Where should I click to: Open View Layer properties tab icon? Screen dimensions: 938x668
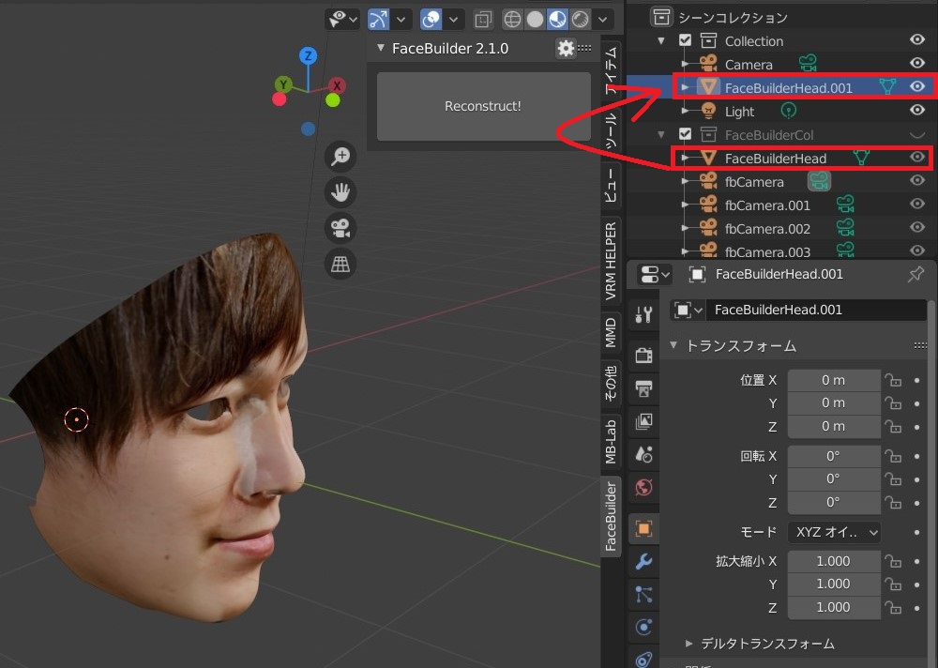643,421
